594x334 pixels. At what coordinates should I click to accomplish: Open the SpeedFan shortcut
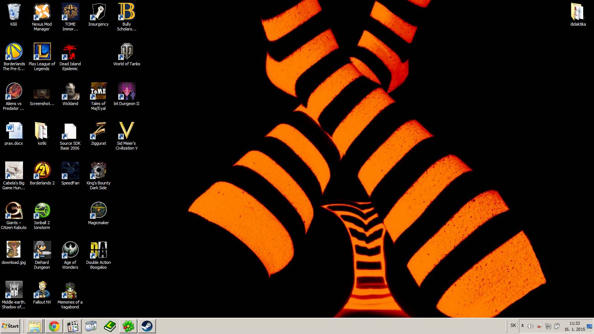click(x=70, y=174)
